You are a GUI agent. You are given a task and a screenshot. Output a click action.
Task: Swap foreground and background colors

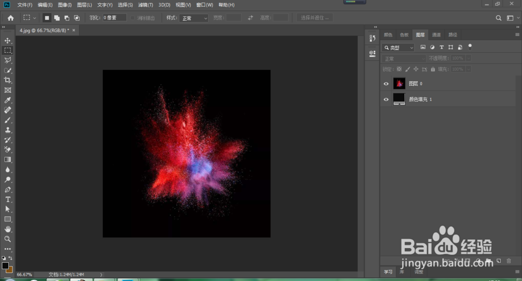click(x=10, y=258)
